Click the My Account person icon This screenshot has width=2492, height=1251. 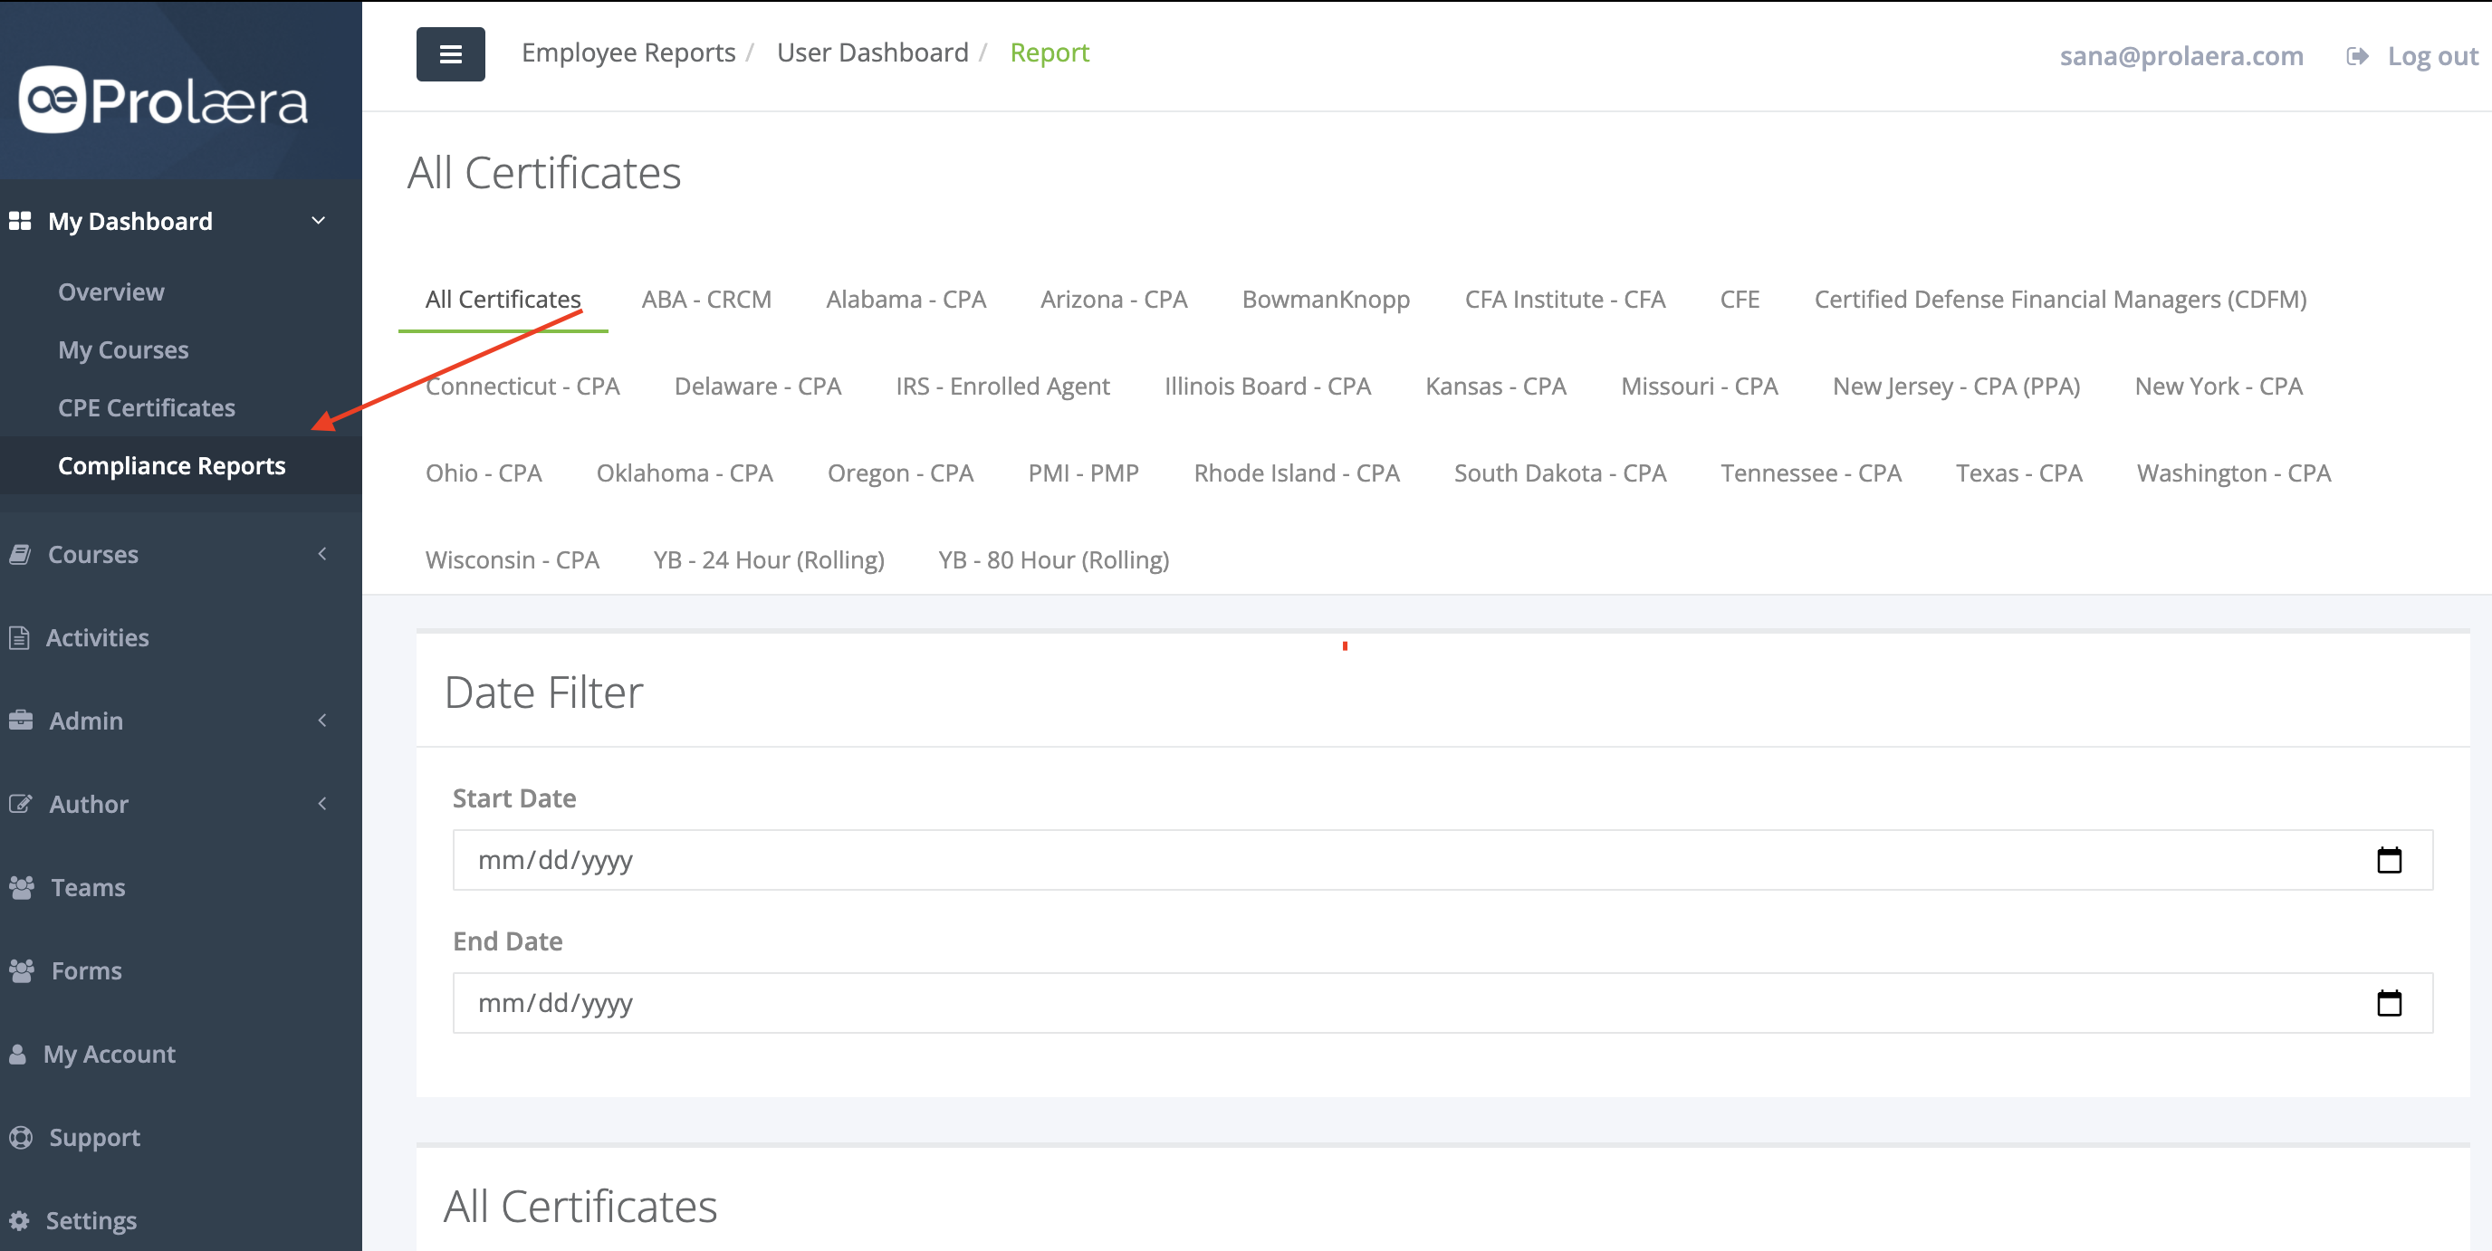pyautogui.click(x=17, y=1053)
